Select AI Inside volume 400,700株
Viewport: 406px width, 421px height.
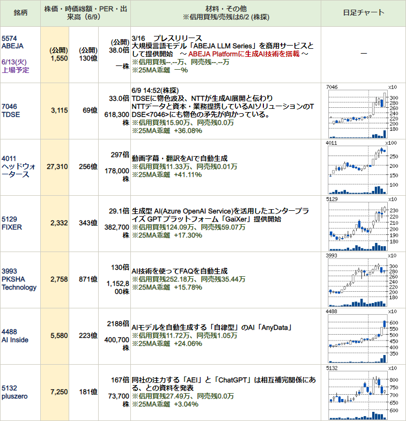click(x=117, y=344)
